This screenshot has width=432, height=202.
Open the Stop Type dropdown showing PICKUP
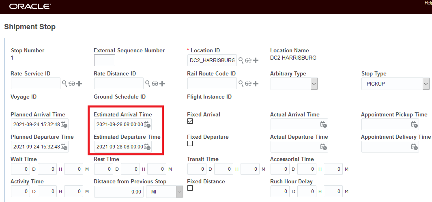(426, 84)
